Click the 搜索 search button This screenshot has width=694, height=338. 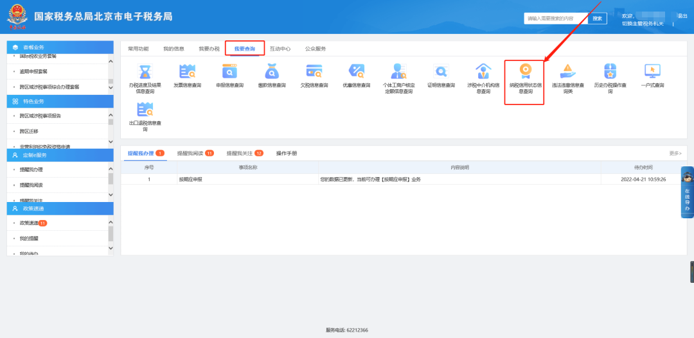[x=597, y=19]
